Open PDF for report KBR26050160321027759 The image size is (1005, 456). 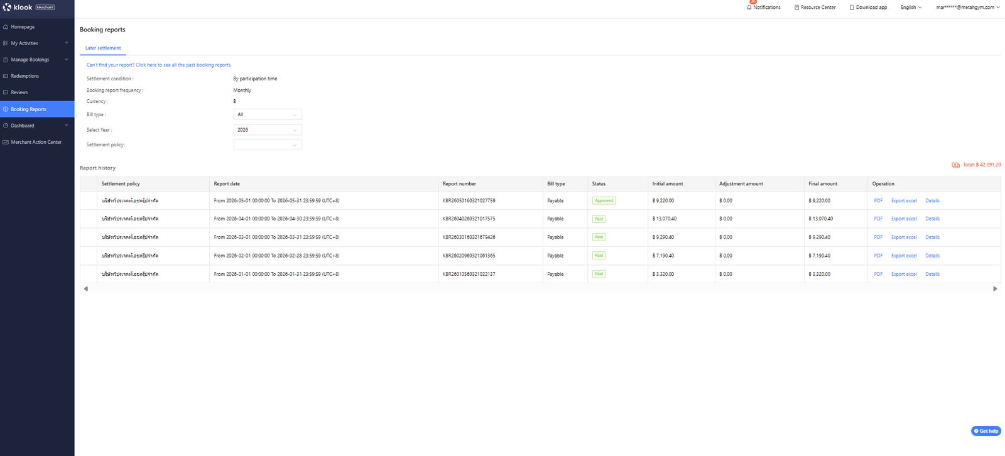[x=878, y=201]
